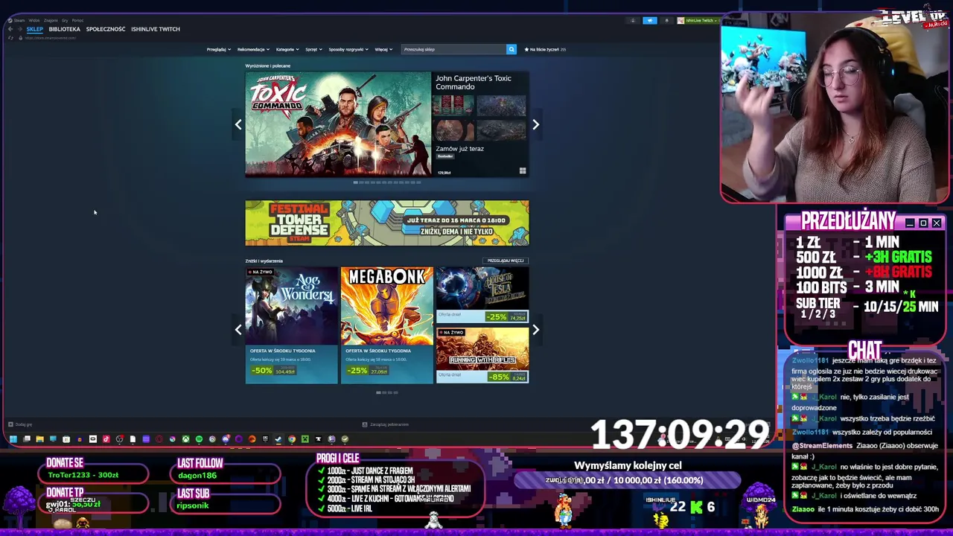Viewport: 953px width, 536px height.
Task: Click the featured carousel page indicator dots
Action: click(387, 182)
